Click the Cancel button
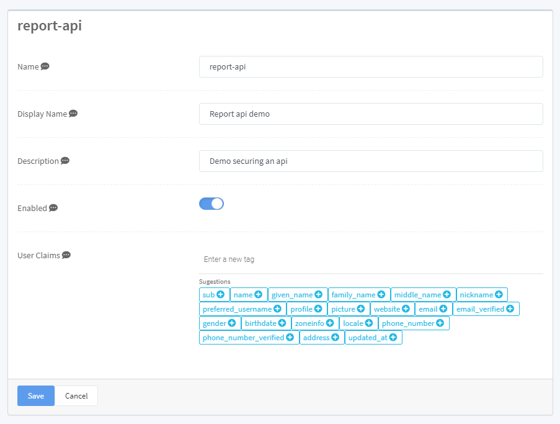 click(76, 395)
